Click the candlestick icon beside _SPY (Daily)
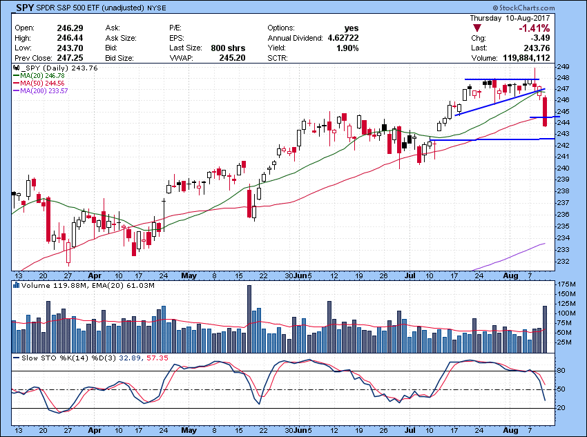 tap(16, 68)
